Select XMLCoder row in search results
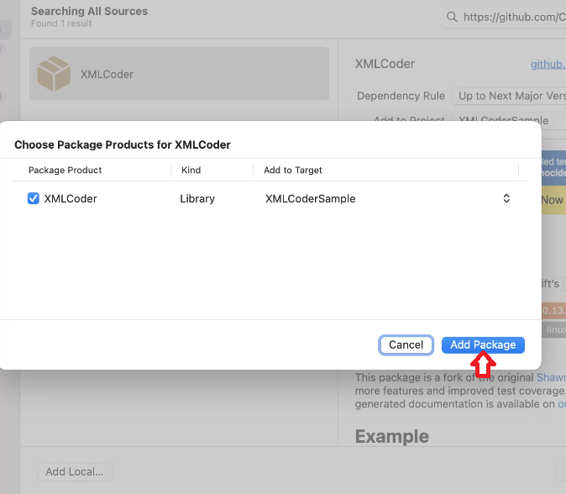Image resolution: width=566 pixels, height=494 pixels. (x=179, y=74)
